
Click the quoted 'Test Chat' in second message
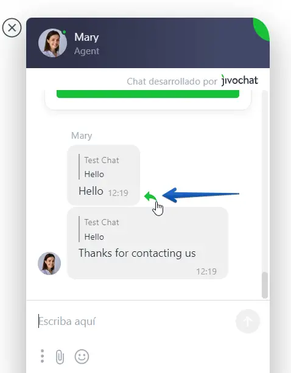tap(102, 222)
